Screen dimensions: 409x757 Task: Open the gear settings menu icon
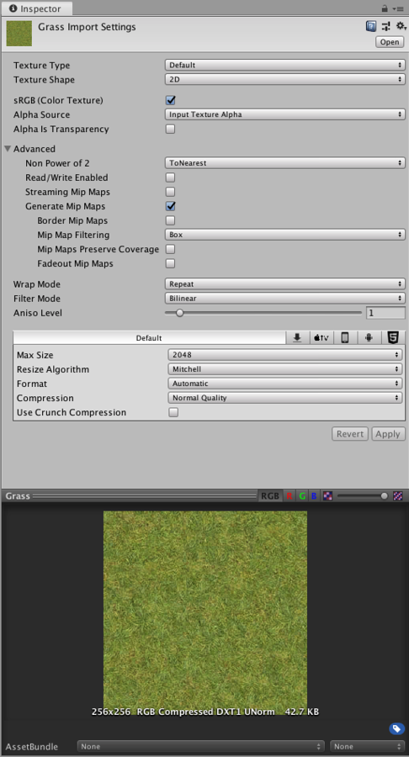point(401,26)
